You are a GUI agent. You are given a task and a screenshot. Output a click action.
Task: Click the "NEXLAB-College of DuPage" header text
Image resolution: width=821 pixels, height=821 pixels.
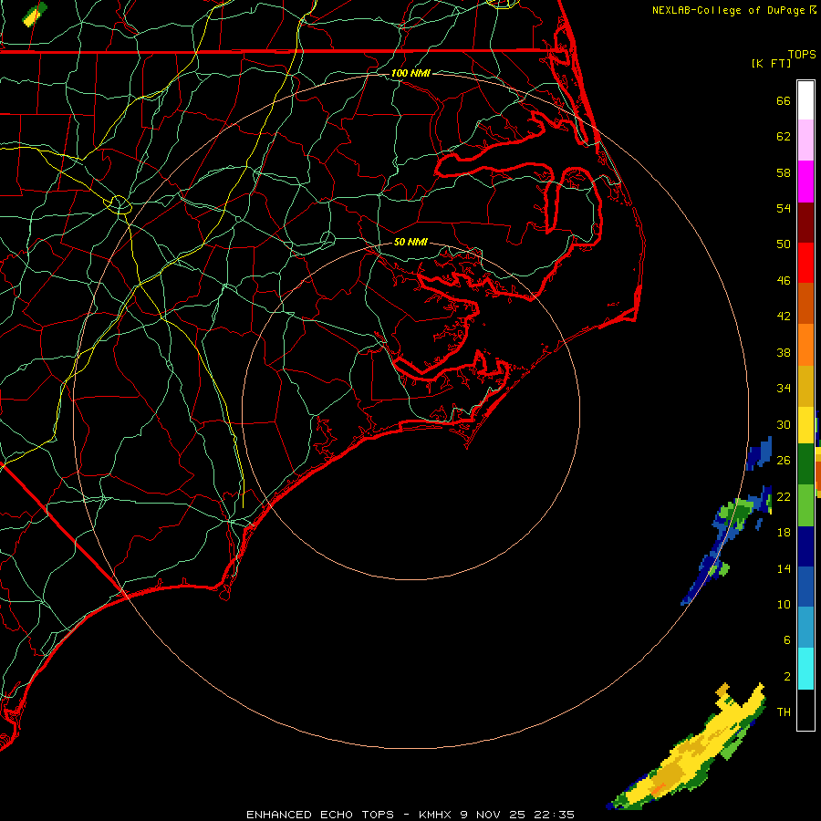point(728,10)
